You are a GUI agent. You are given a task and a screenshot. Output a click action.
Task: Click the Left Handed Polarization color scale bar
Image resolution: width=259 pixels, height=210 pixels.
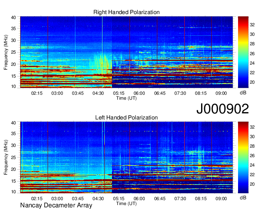point(243,157)
